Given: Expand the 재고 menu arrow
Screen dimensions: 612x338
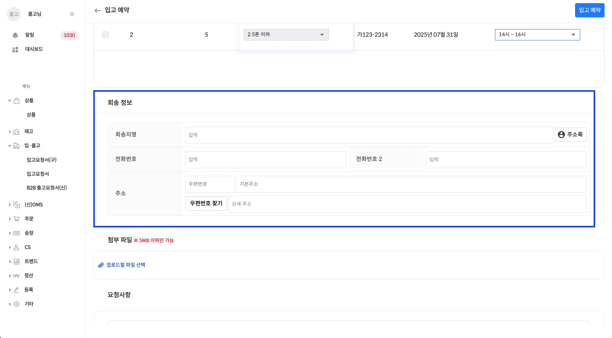Looking at the screenshot, I should (10, 132).
